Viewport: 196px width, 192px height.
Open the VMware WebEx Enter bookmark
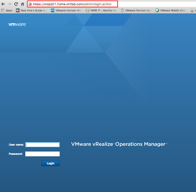click(171, 10)
